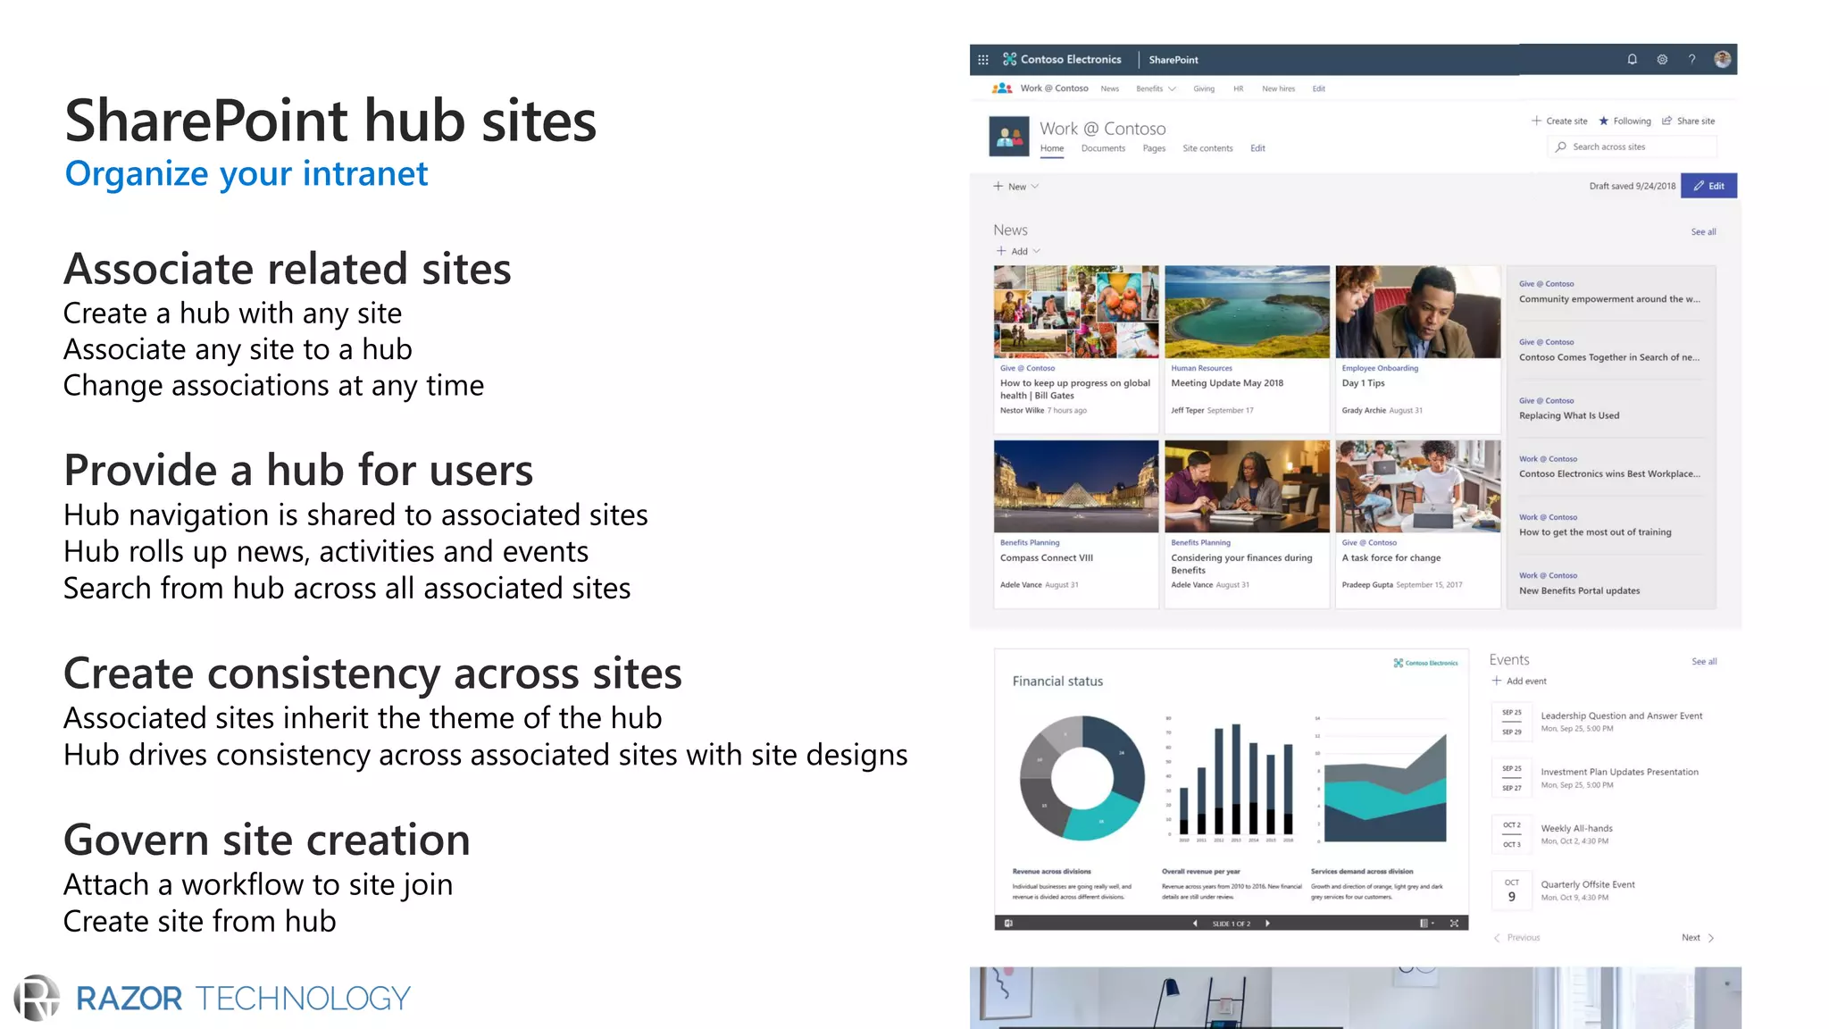Expand the Benefits hub navigation dropdown
This screenshot has width=1829, height=1029.
(1173, 89)
